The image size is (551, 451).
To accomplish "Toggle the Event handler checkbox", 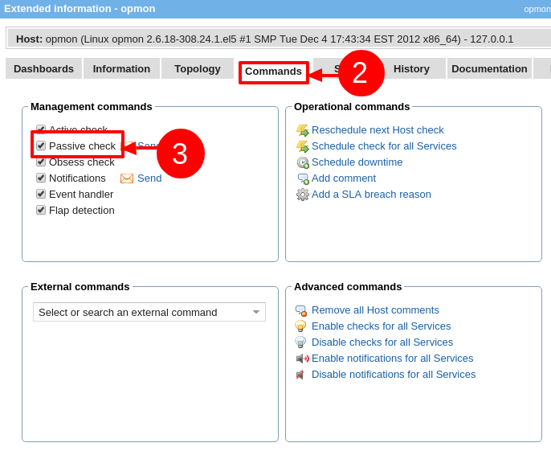I will tap(41, 194).
